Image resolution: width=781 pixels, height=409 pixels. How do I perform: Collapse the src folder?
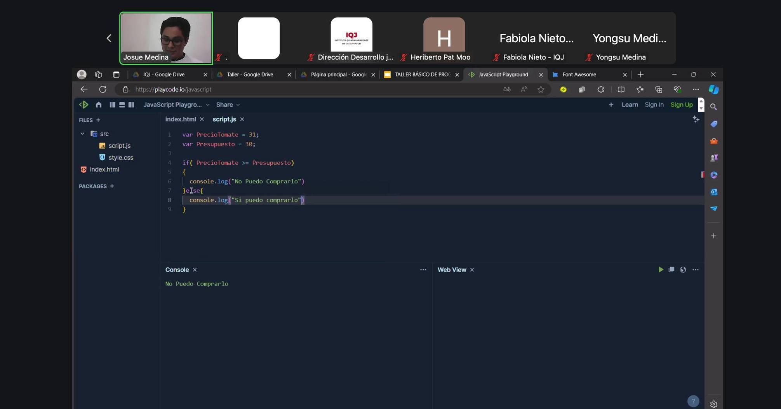(82, 134)
